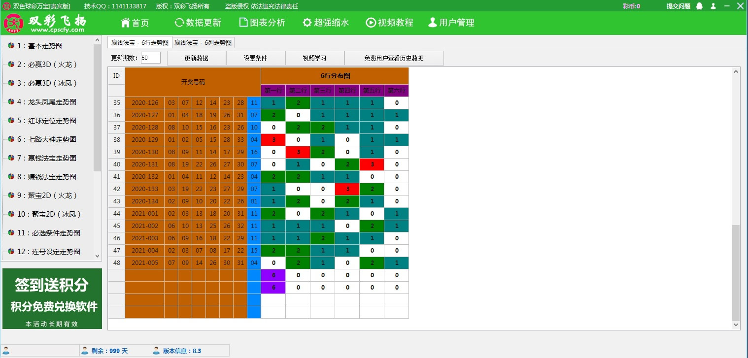Click the 双彩飞扬 logo icon
Screen dimensions: 748x358
pos(13,22)
